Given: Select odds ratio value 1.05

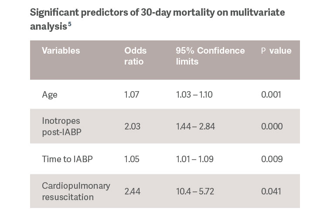Looking at the screenshot, I should click(132, 159).
